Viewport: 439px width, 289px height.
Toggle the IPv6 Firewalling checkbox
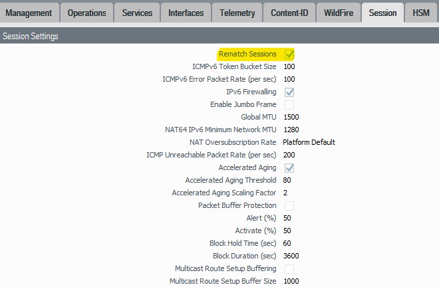pos(289,92)
